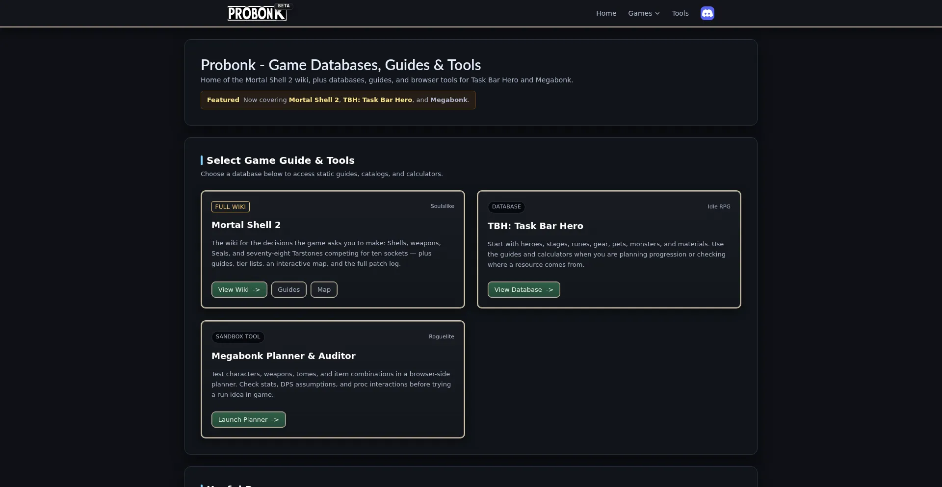Open the Discord icon link
This screenshot has height=487, width=942.
coord(707,13)
